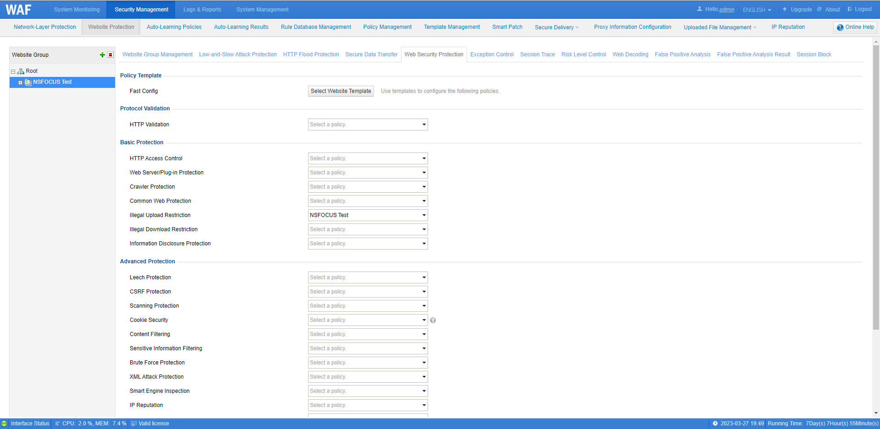Open the Online Help button
The height and width of the screenshot is (429, 880).
pyautogui.click(x=855, y=27)
